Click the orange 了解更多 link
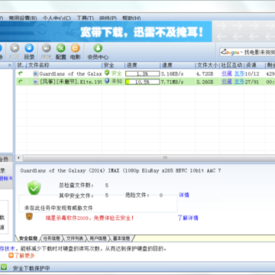This screenshot has width=275, height=275. (24, 255)
